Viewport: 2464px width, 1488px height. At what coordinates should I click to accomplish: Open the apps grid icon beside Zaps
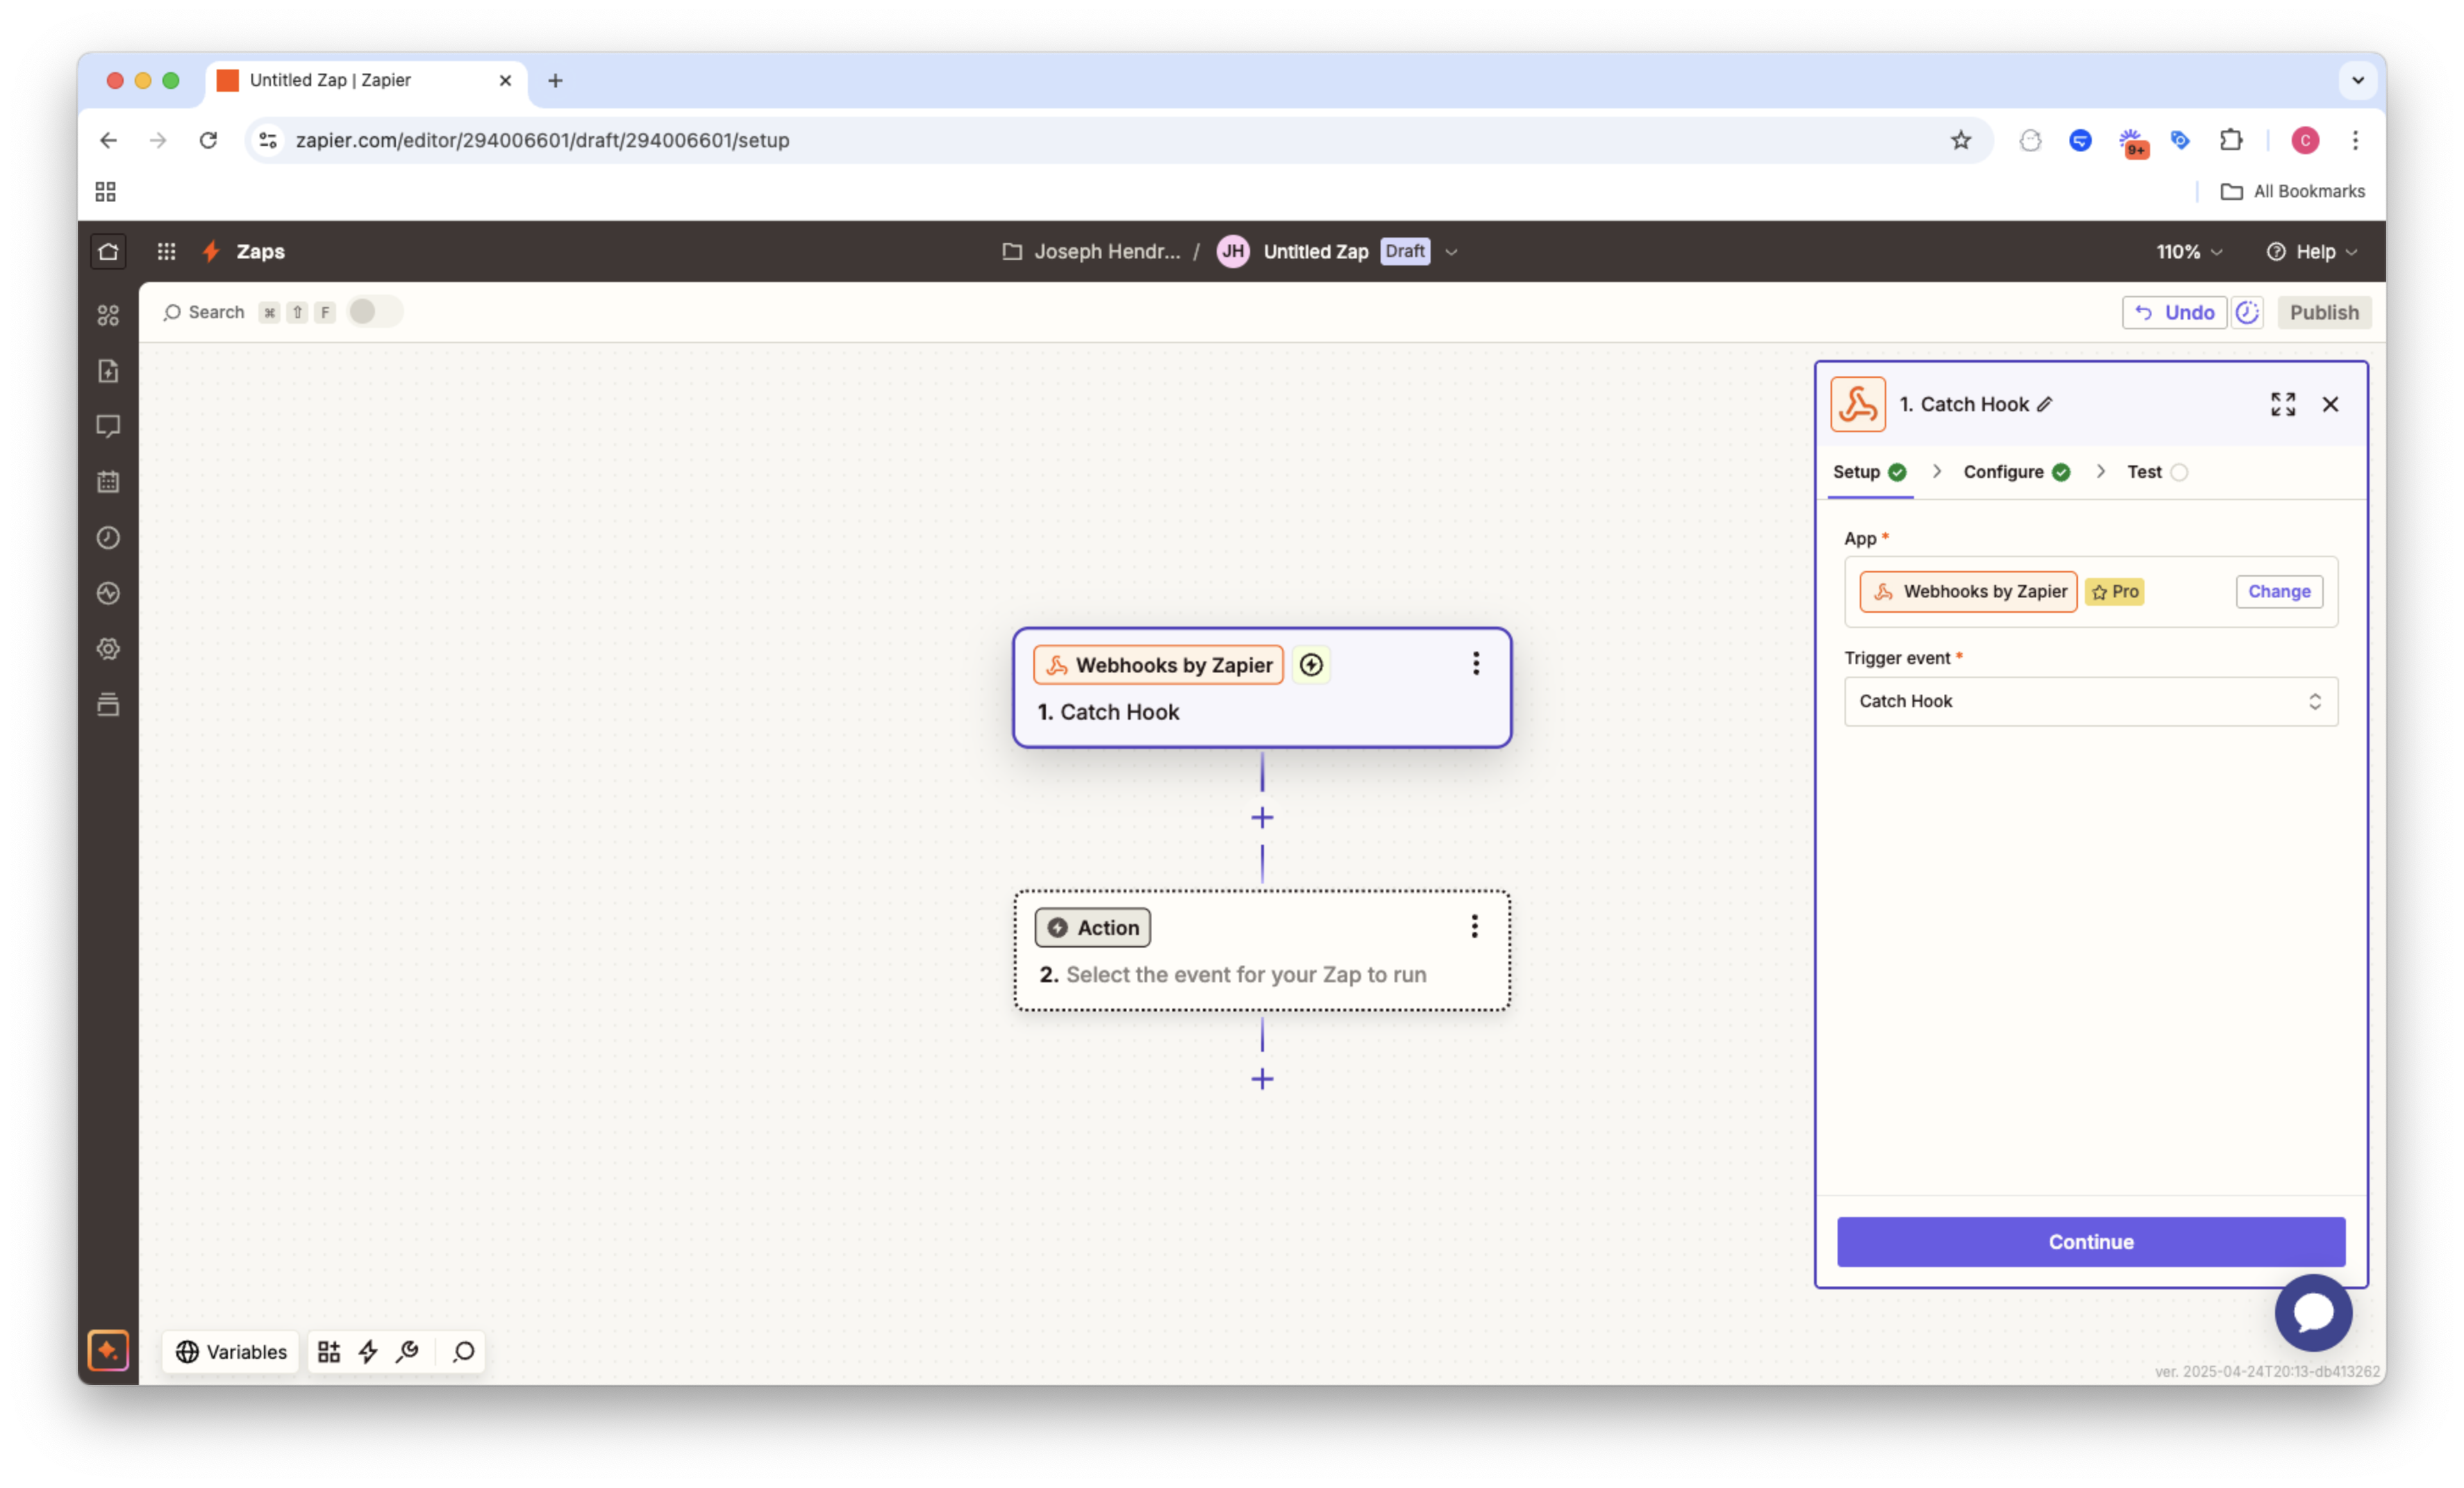(x=166, y=252)
